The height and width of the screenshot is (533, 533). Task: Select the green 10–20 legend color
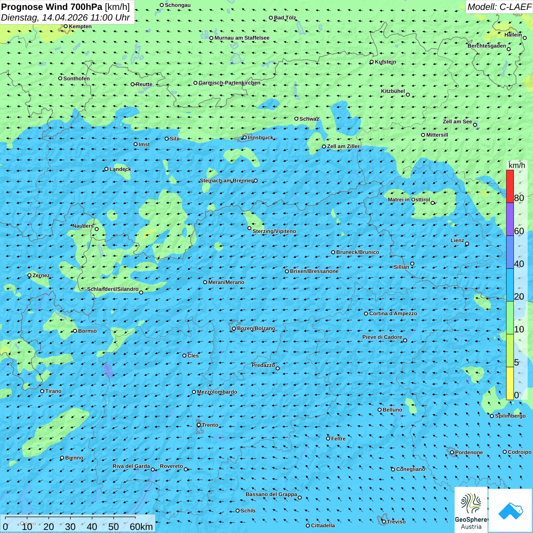[510, 318]
